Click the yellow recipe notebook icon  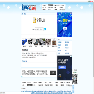coord(34,20)
